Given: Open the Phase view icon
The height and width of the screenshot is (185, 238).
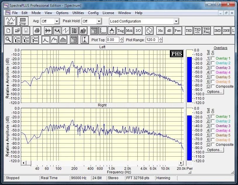Looking at the screenshot, I should (66, 31).
